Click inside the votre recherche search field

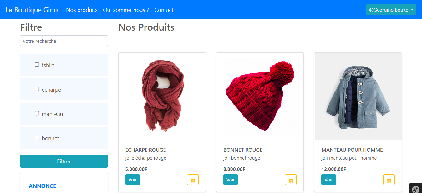(x=64, y=41)
